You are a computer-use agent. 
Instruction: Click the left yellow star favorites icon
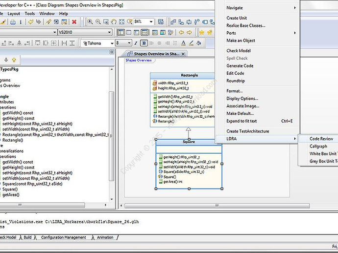point(202,32)
